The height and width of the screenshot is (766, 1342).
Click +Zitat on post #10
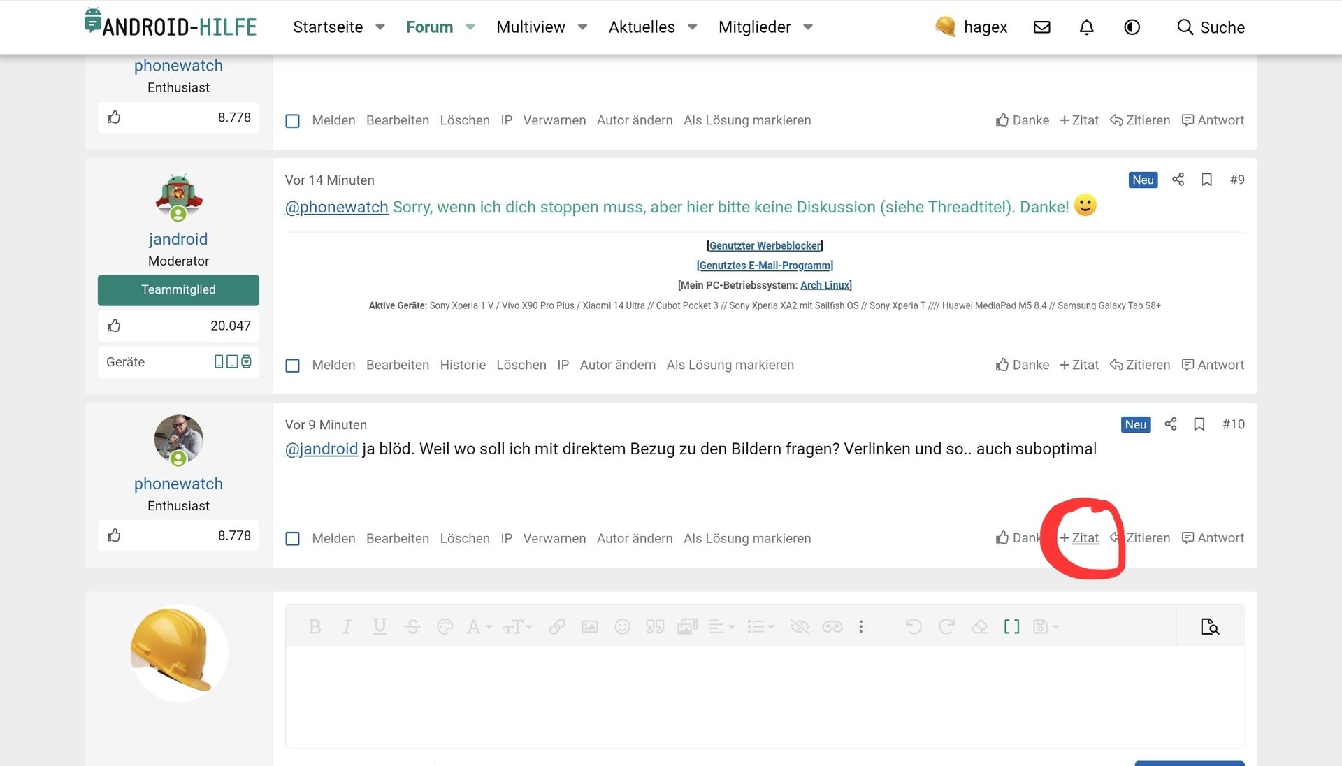tap(1079, 538)
